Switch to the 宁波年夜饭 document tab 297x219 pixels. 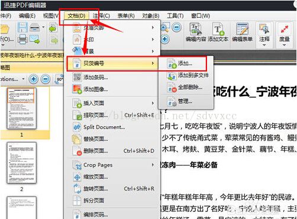[32, 55]
